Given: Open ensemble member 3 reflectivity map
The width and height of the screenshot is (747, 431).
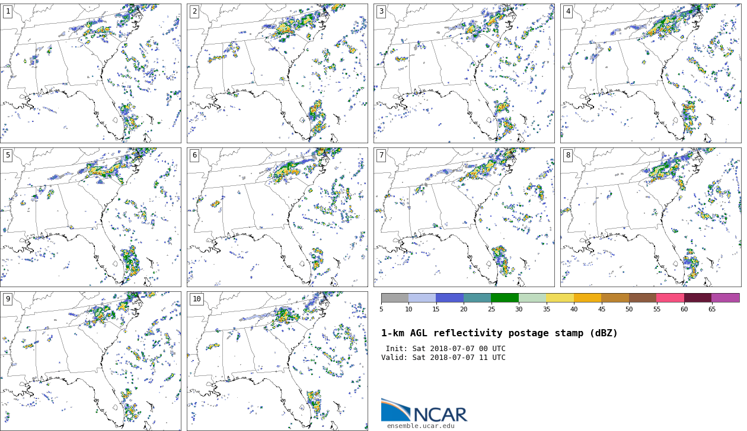Looking at the screenshot, I should 464,73.
